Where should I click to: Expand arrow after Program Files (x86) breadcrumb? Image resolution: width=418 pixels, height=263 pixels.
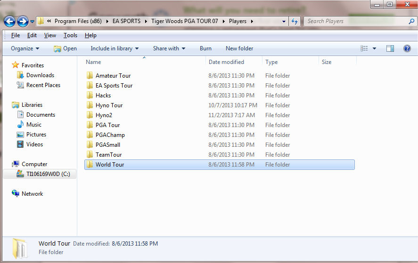point(107,21)
